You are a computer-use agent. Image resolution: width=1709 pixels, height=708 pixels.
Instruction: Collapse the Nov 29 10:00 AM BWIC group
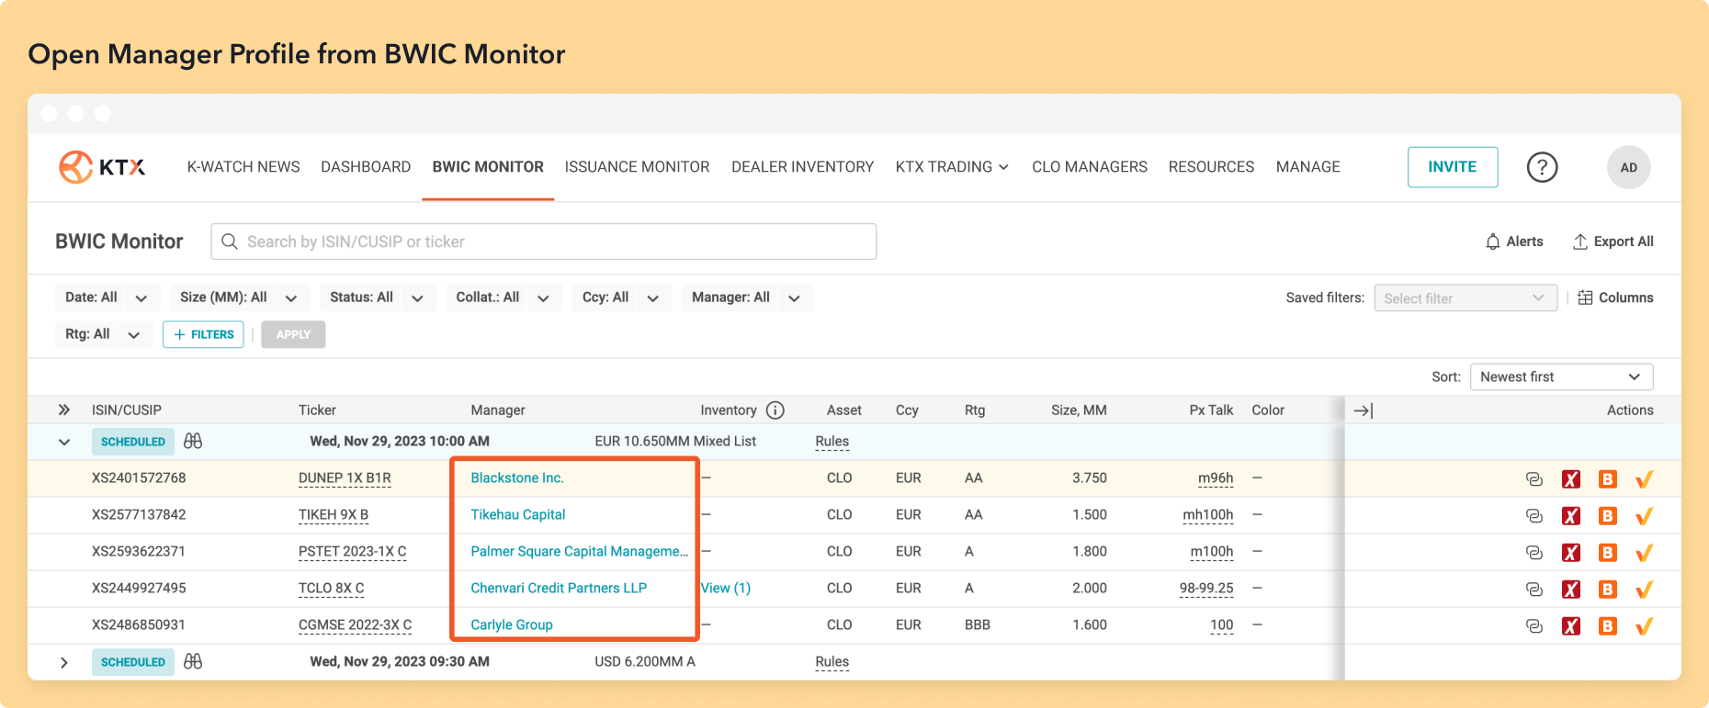pos(64,442)
